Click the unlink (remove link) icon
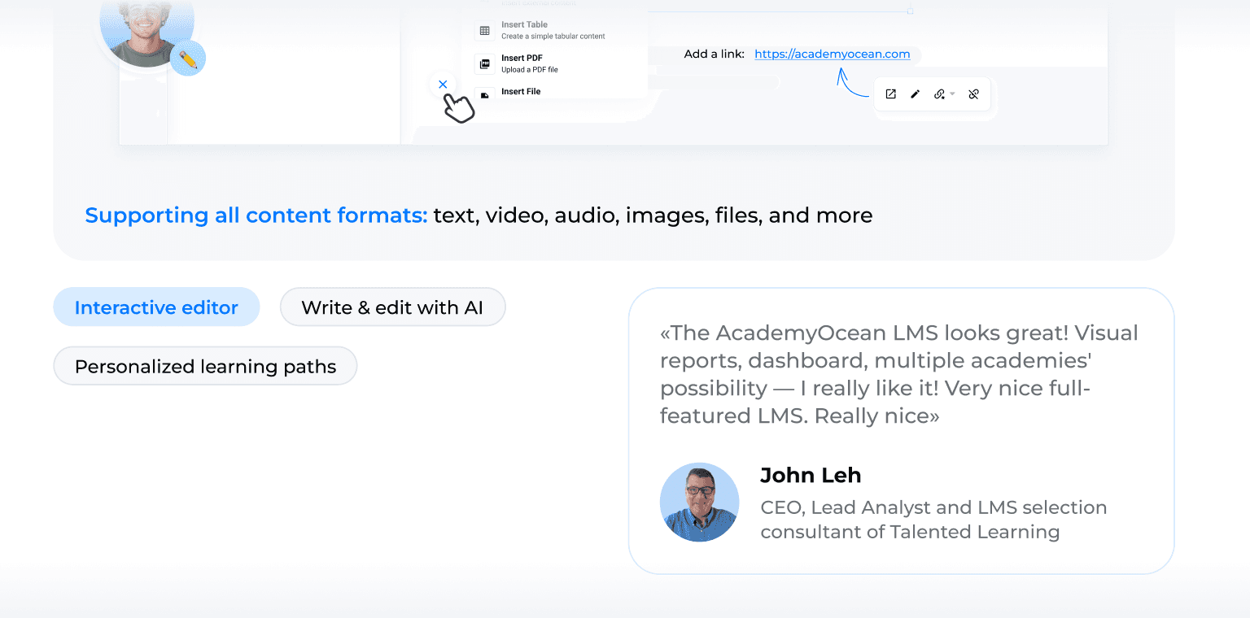Screen dimensions: 1250x618 tap(973, 94)
